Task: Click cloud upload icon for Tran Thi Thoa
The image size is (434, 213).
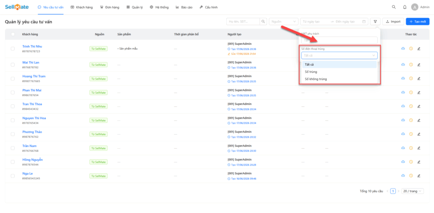Action: click(403, 106)
